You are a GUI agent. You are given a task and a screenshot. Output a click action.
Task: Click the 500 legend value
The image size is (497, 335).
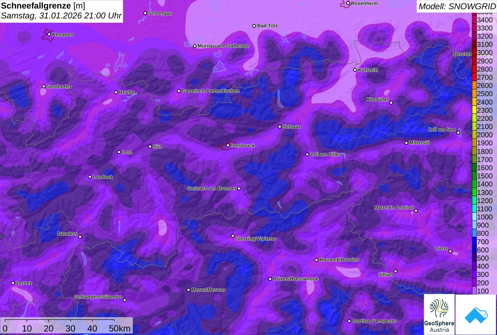(483, 258)
